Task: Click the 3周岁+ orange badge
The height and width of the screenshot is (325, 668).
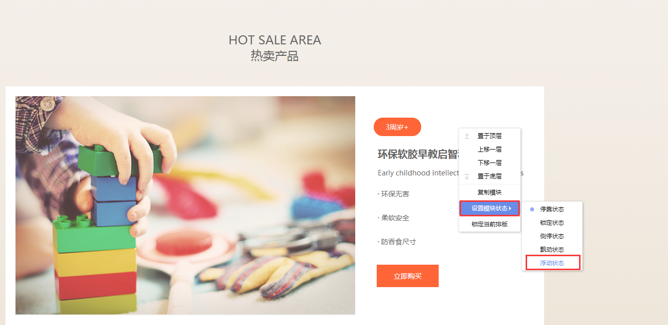Action: tap(397, 127)
